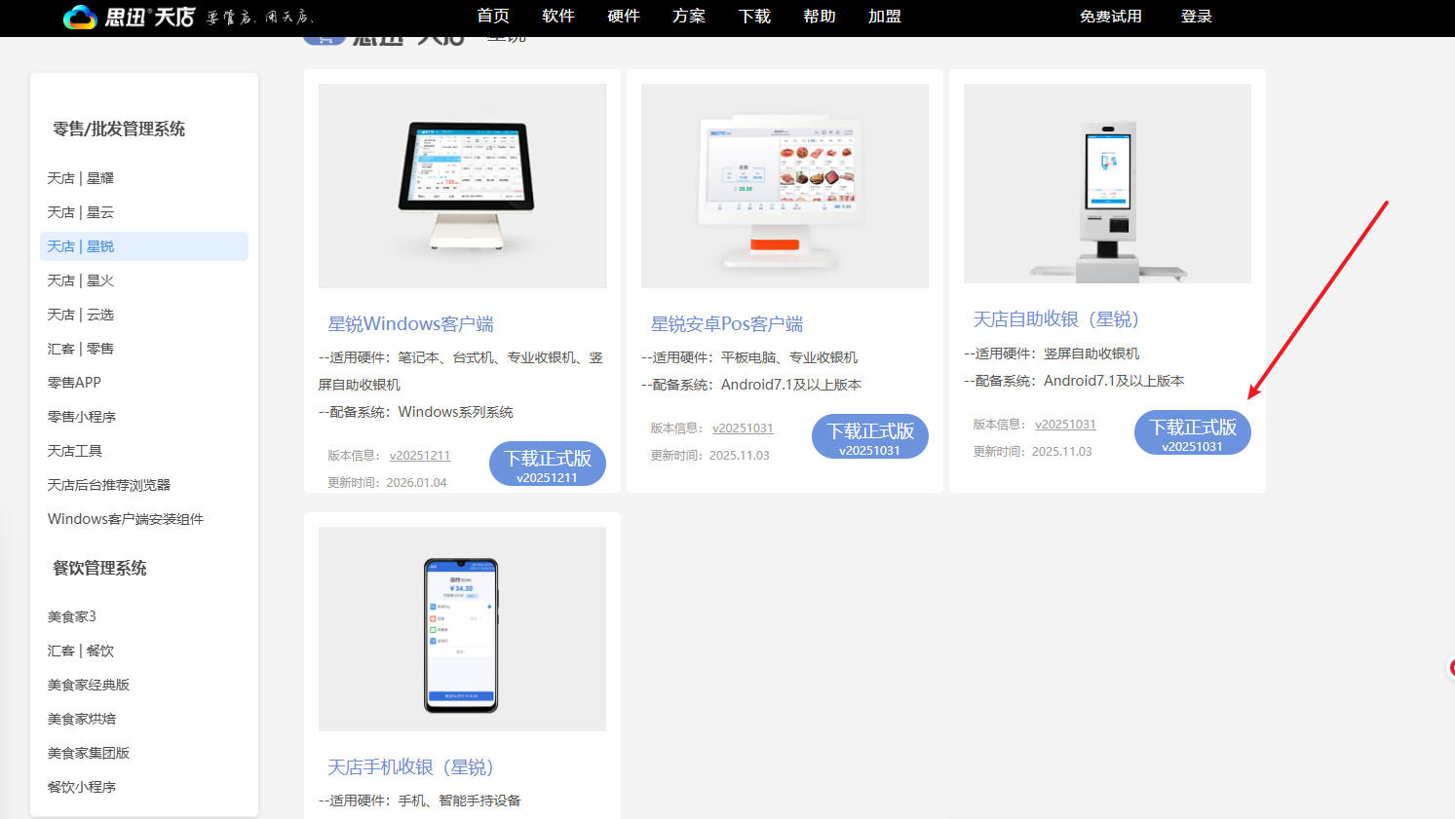Screen dimensions: 1455x819
Task: Open 美食家3 under 餐饮管理系统
Action: click(72, 616)
